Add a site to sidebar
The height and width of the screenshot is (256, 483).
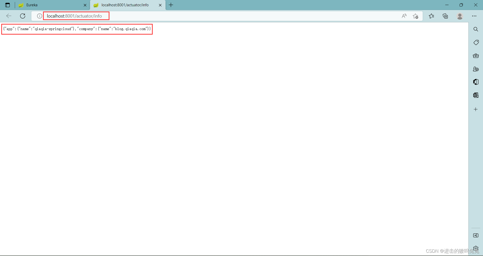point(476,109)
